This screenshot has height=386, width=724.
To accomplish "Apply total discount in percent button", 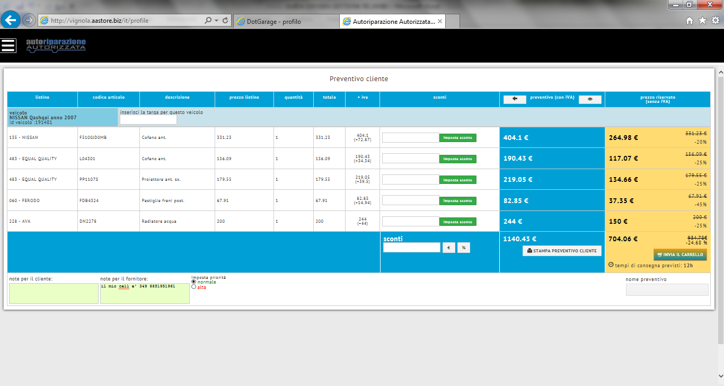I will (x=464, y=248).
